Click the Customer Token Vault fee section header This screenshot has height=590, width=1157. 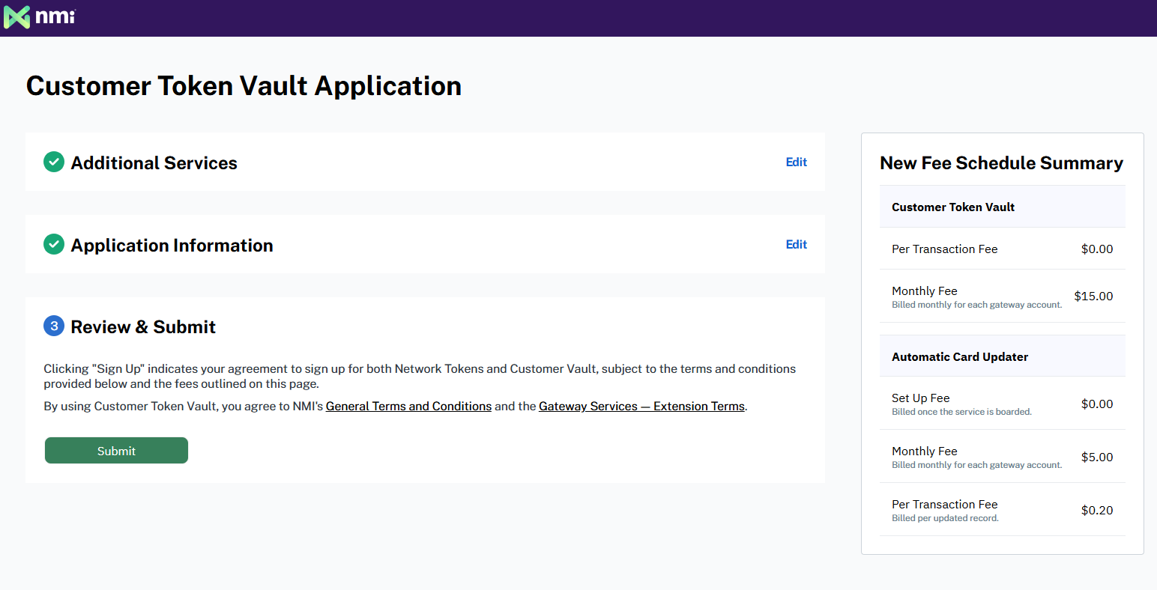pyautogui.click(x=1003, y=207)
